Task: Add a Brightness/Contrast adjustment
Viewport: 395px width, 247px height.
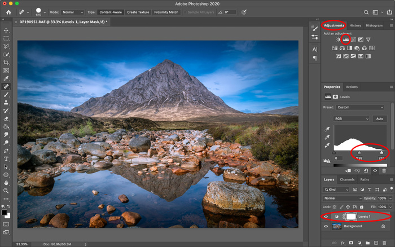Action: pyautogui.click(x=338, y=39)
